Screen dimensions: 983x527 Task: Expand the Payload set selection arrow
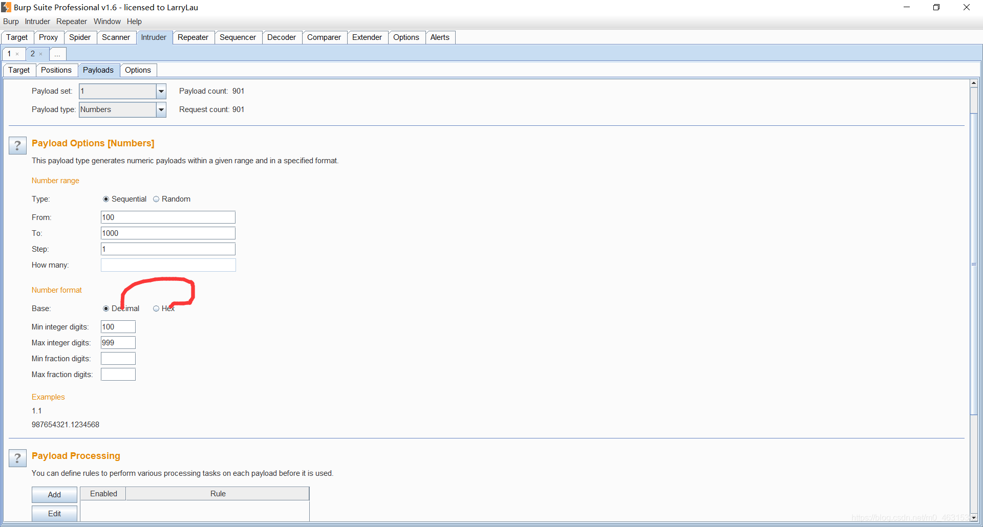pos(161,91)
